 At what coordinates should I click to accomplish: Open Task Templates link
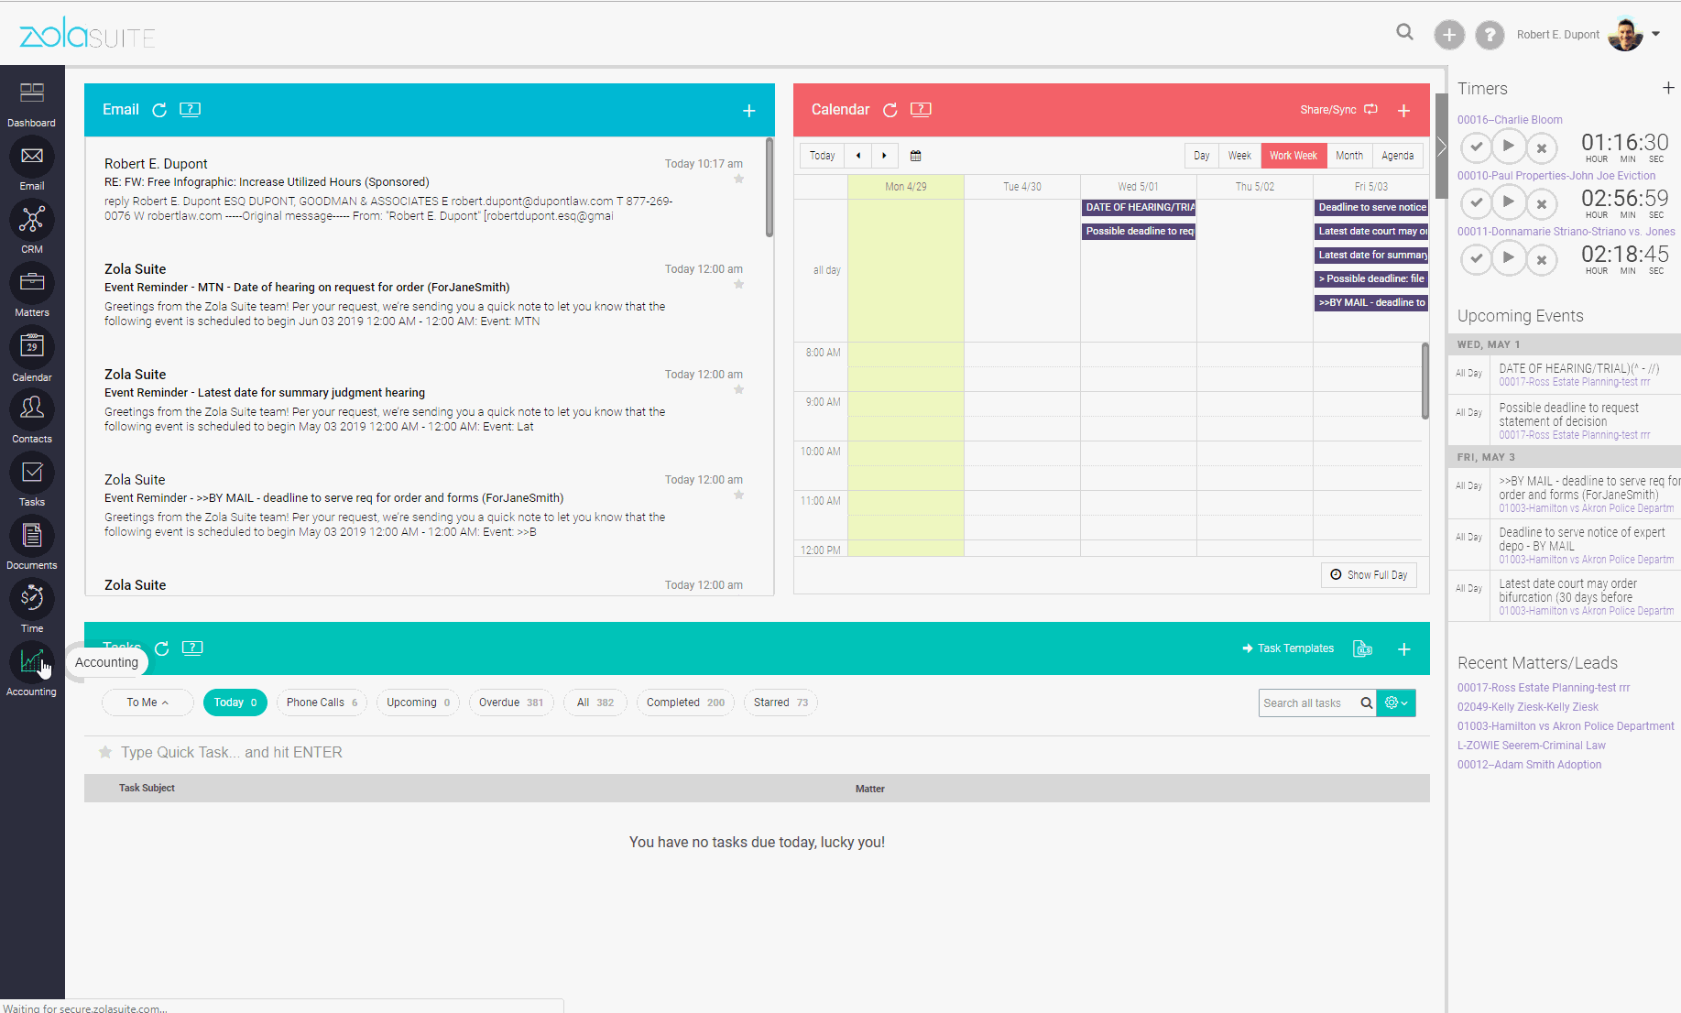1288,648
